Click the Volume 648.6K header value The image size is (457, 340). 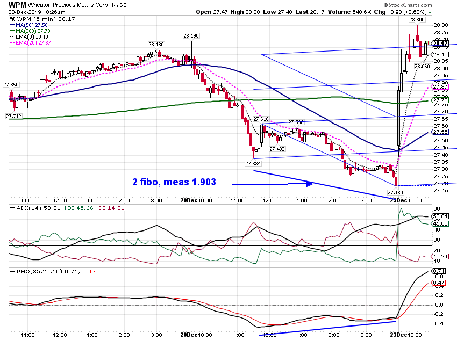(349, 12)
